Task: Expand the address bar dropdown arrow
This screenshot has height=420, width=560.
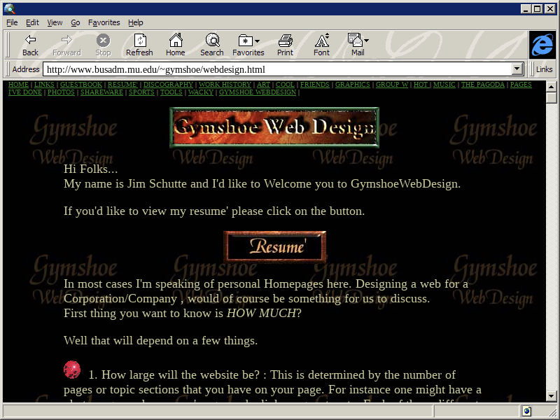Action: pos(518,69)
